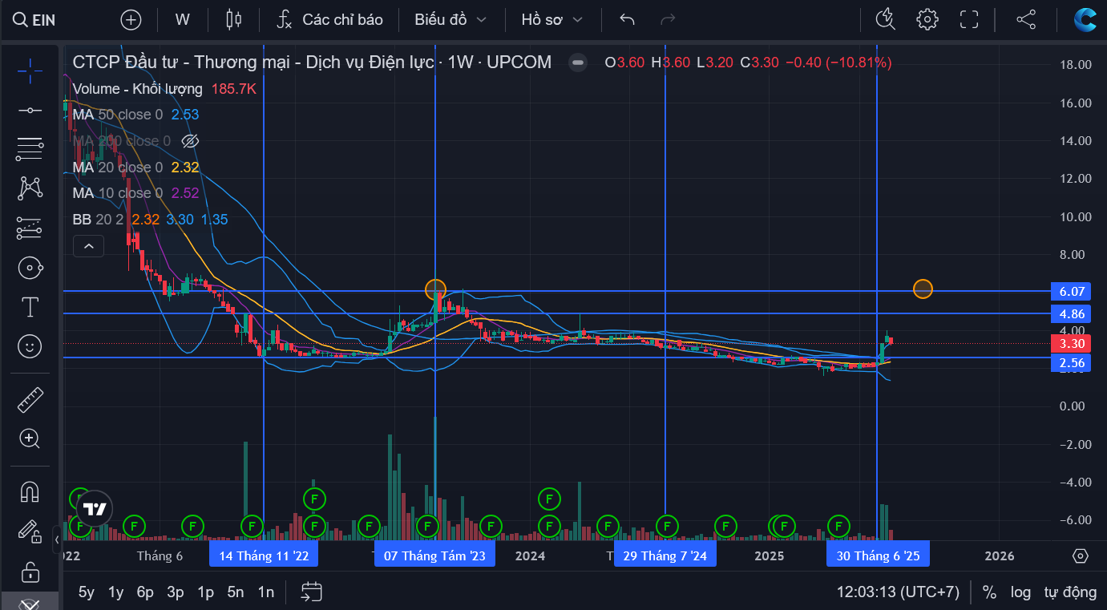Select the 1p date range
Viewport: 1107px width, 610px height.
pyautogui.click(x=206, y=592)
